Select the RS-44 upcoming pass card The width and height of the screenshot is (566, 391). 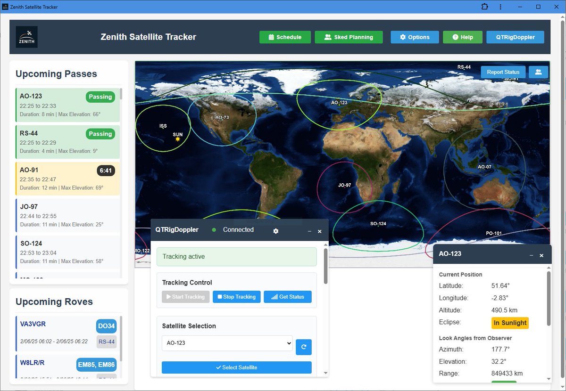[x=67, y=142]
